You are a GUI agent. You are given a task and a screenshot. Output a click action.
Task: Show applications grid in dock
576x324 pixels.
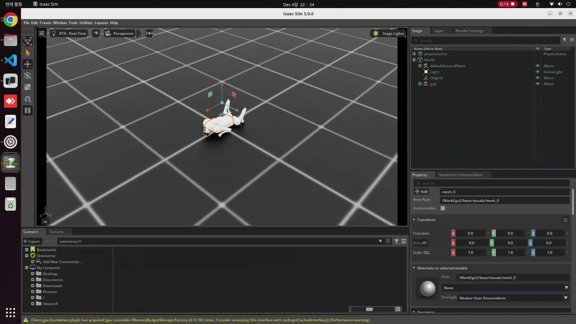point(10,312)
